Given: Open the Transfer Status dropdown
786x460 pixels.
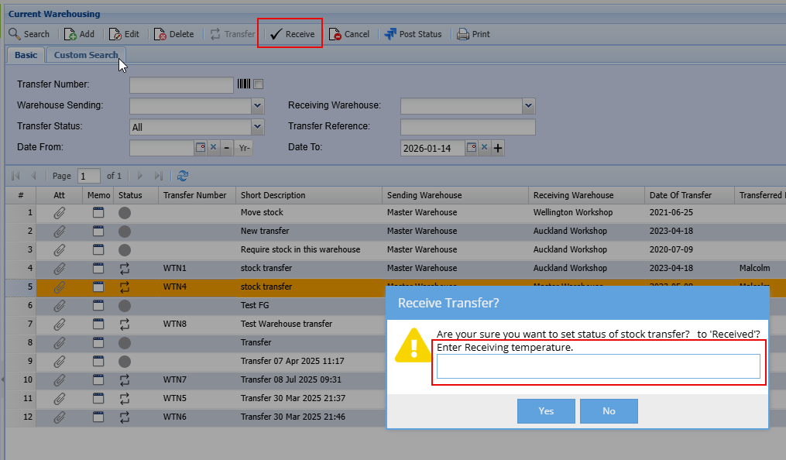Looking at the screenshot, I should [x=257, y=127].
